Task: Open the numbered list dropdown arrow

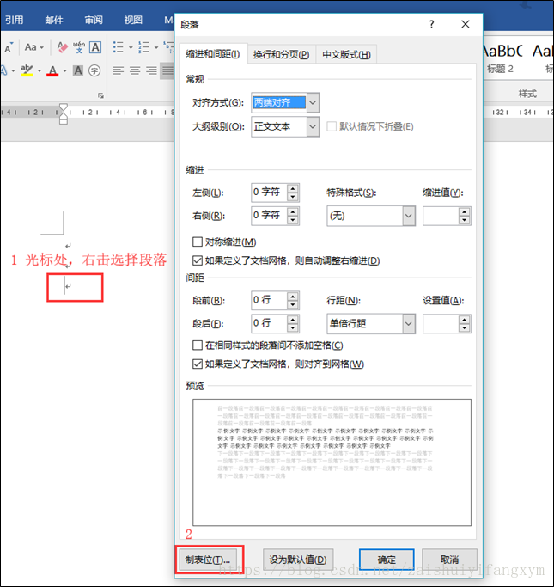Action: click(x=156, y=47)
